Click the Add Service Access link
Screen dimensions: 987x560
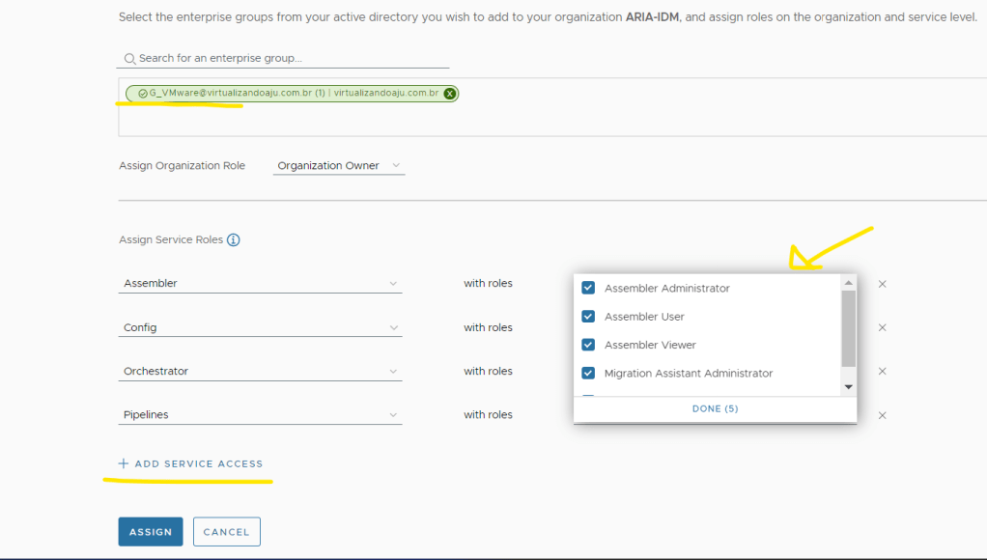coord(190,464)
